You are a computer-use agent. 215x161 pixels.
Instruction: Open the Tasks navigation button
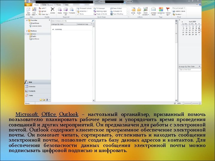[38, 95]
